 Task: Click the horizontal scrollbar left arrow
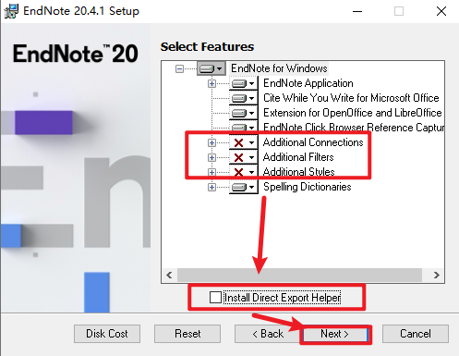click(169, 275)
